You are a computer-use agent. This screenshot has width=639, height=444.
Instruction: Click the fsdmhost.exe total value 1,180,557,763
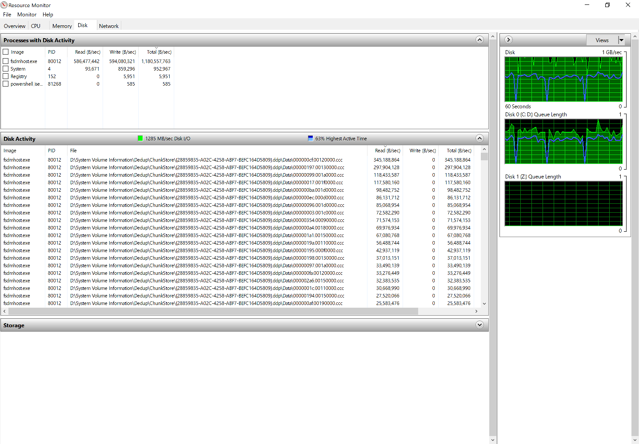tap(156, 61)
